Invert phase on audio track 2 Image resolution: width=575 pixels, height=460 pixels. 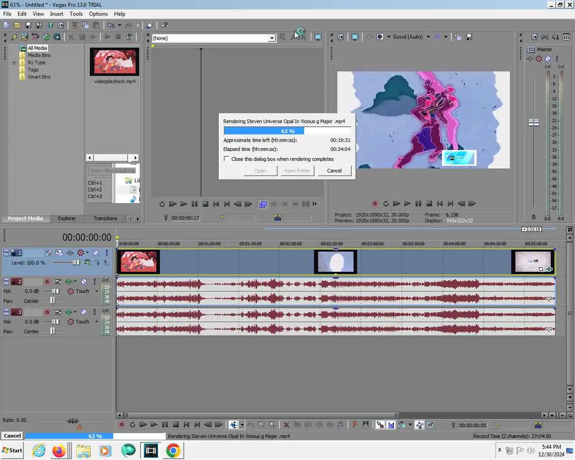tap(58, 282)
